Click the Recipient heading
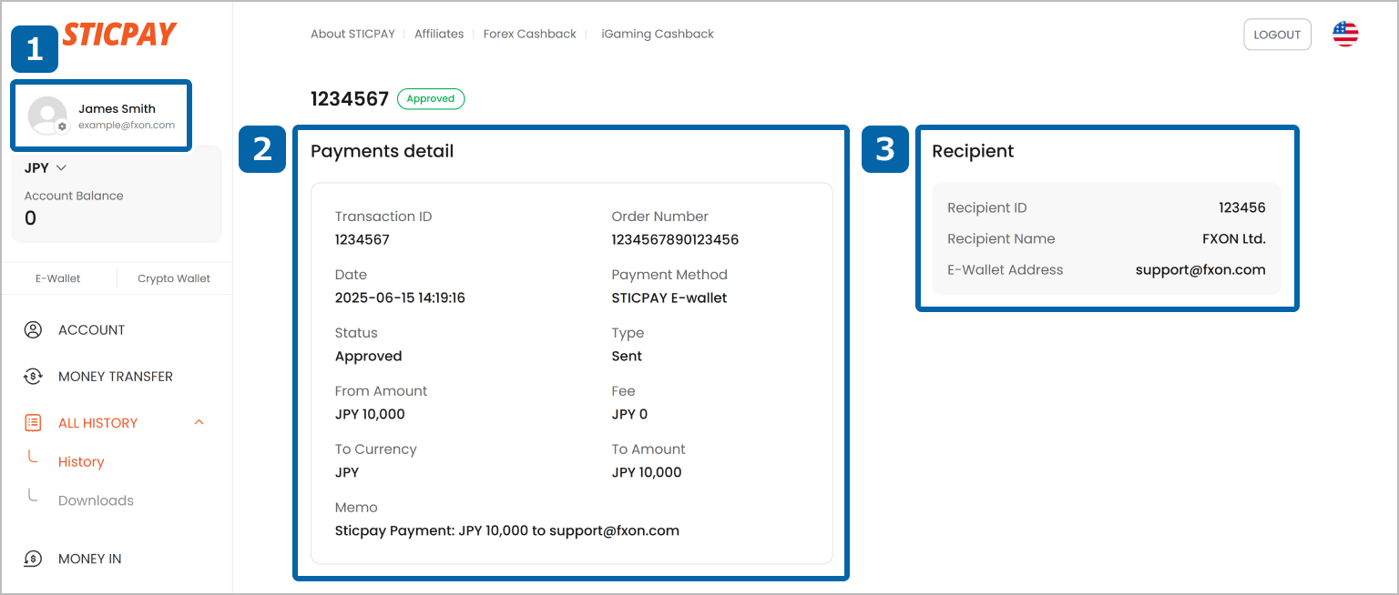 (973, 151)
